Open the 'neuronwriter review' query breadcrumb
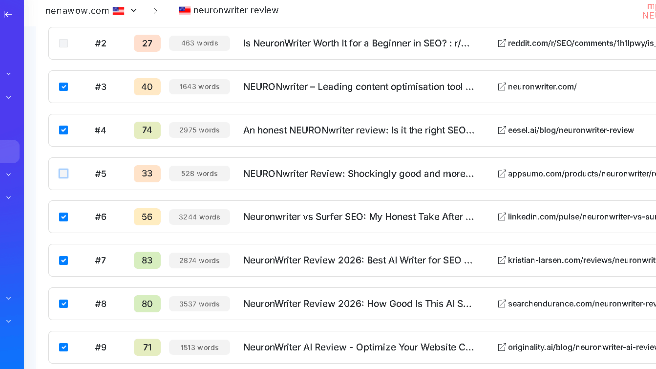This screenshot has width=656, height=369. coord(236,10)
